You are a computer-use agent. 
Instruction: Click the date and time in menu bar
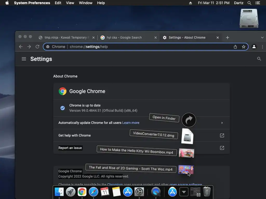214,3
